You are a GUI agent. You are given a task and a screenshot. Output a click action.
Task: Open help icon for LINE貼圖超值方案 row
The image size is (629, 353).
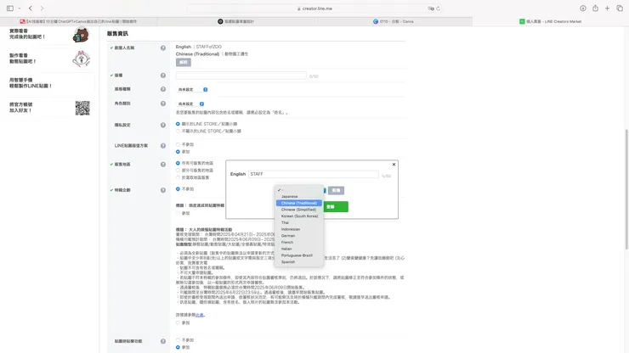163,146
